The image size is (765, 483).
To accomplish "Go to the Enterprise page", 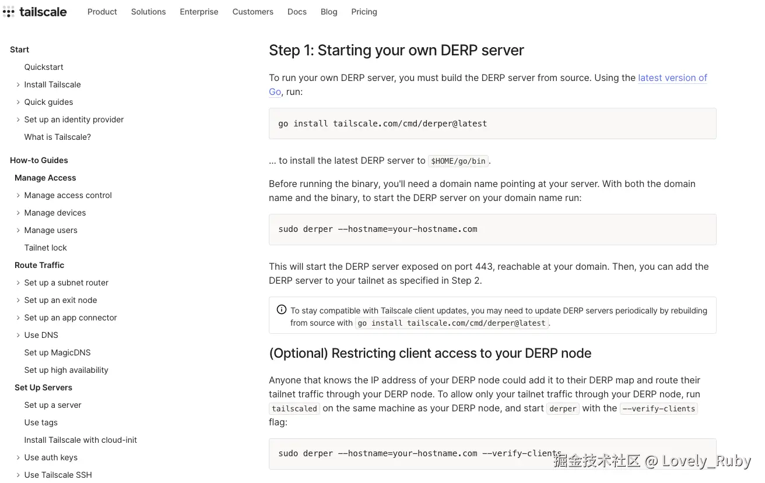I will 199,12.
